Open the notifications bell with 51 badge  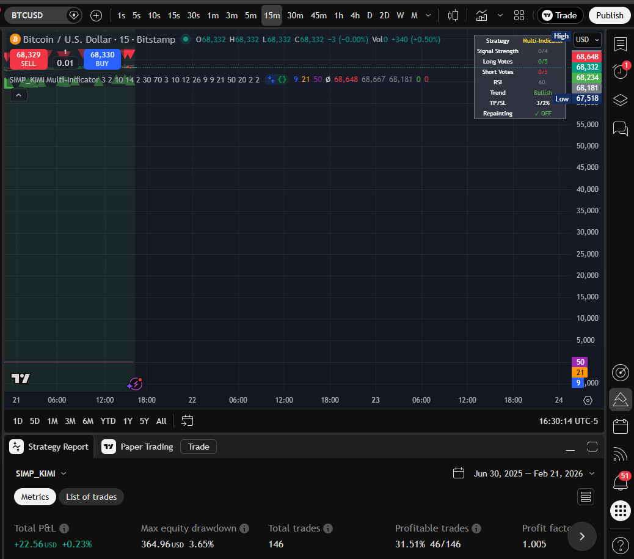click(x=621, y=481)
